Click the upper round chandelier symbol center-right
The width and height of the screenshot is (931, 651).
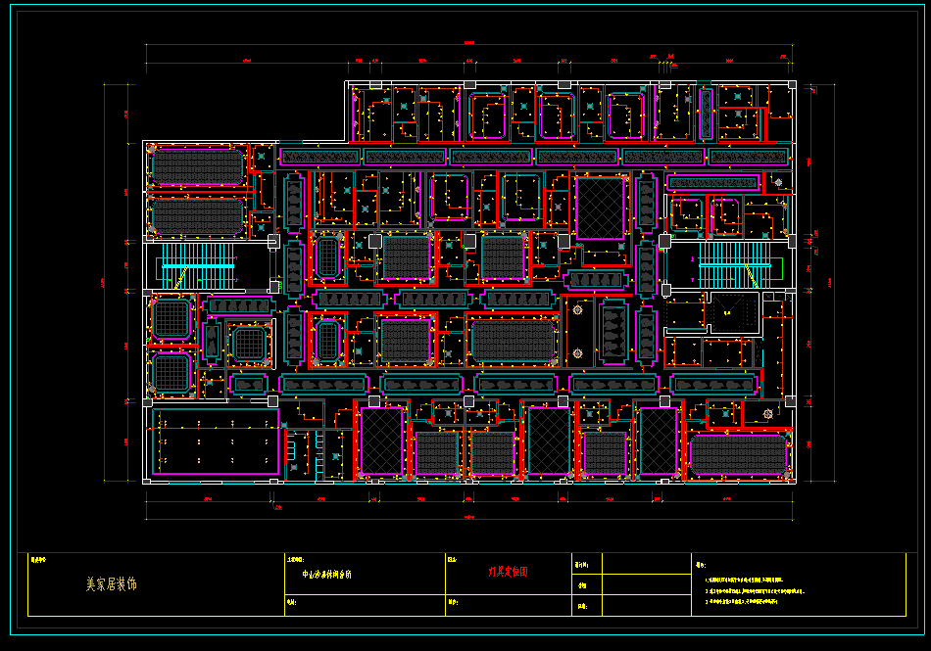[577, 310]
